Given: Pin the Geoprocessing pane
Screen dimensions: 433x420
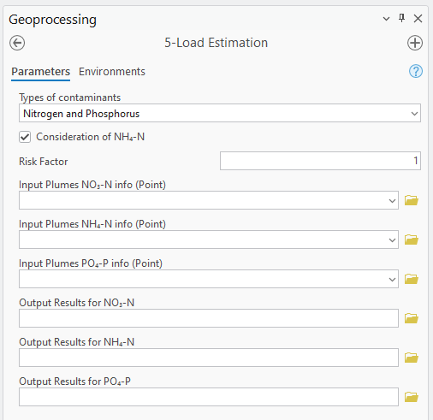Looking at the screenshot, I should 401,18.
